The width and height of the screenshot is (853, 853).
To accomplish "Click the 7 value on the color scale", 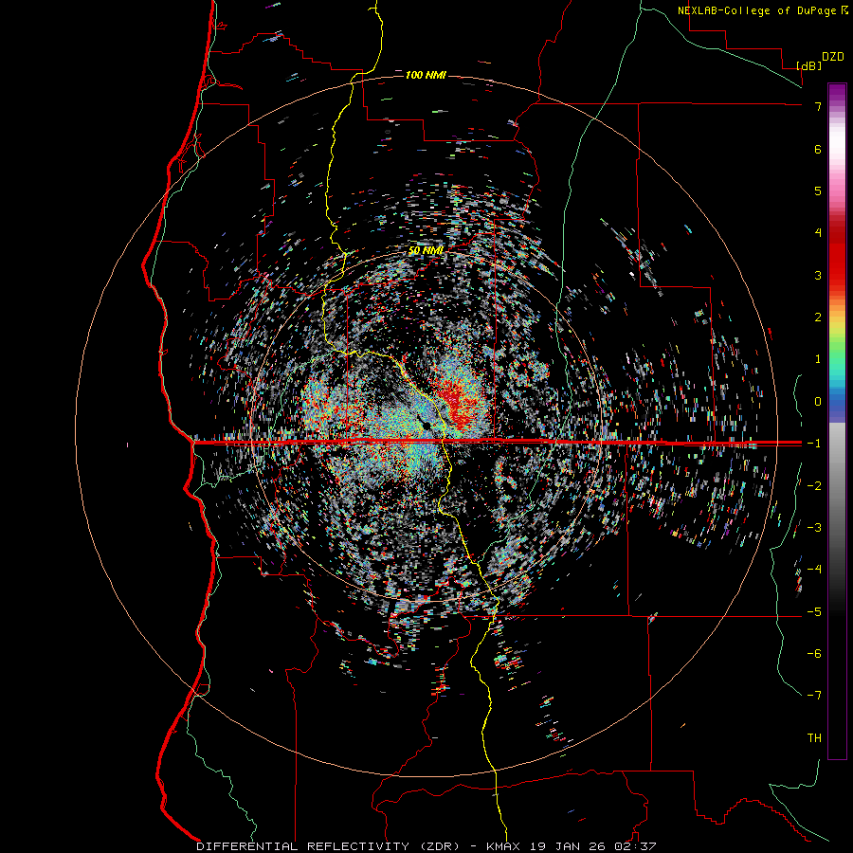I will click(818, 106).
